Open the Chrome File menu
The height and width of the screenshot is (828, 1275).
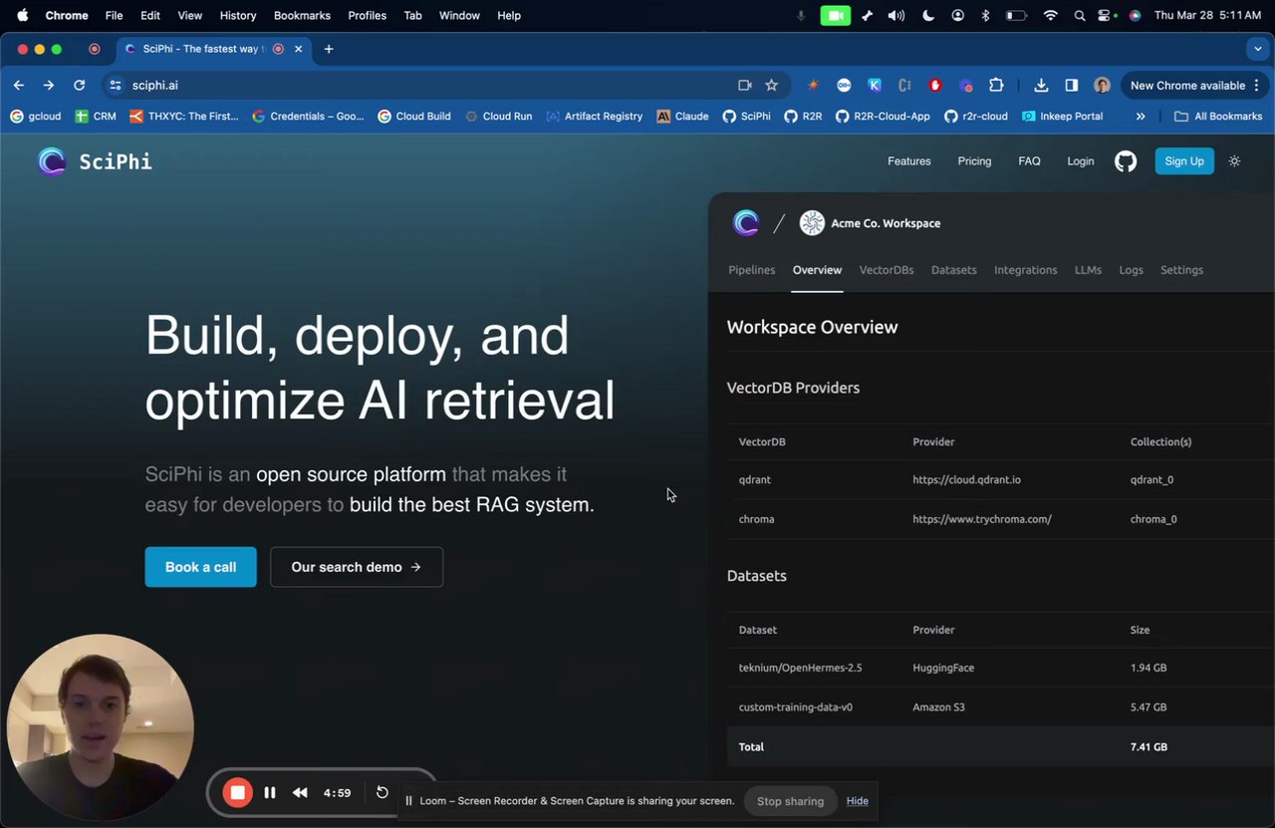[x=115, y=16]
